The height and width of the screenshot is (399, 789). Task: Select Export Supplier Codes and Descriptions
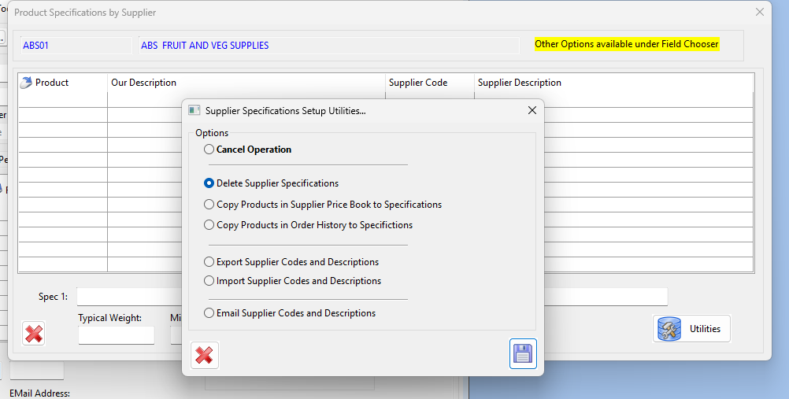(209, 262)
